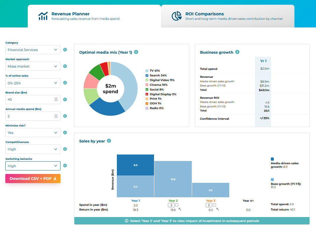This screenshot has width=316, height=230.
Task: Click the arrow pointer beside Year 3 return
Action: pyautogui.click(x=218, y=209)
